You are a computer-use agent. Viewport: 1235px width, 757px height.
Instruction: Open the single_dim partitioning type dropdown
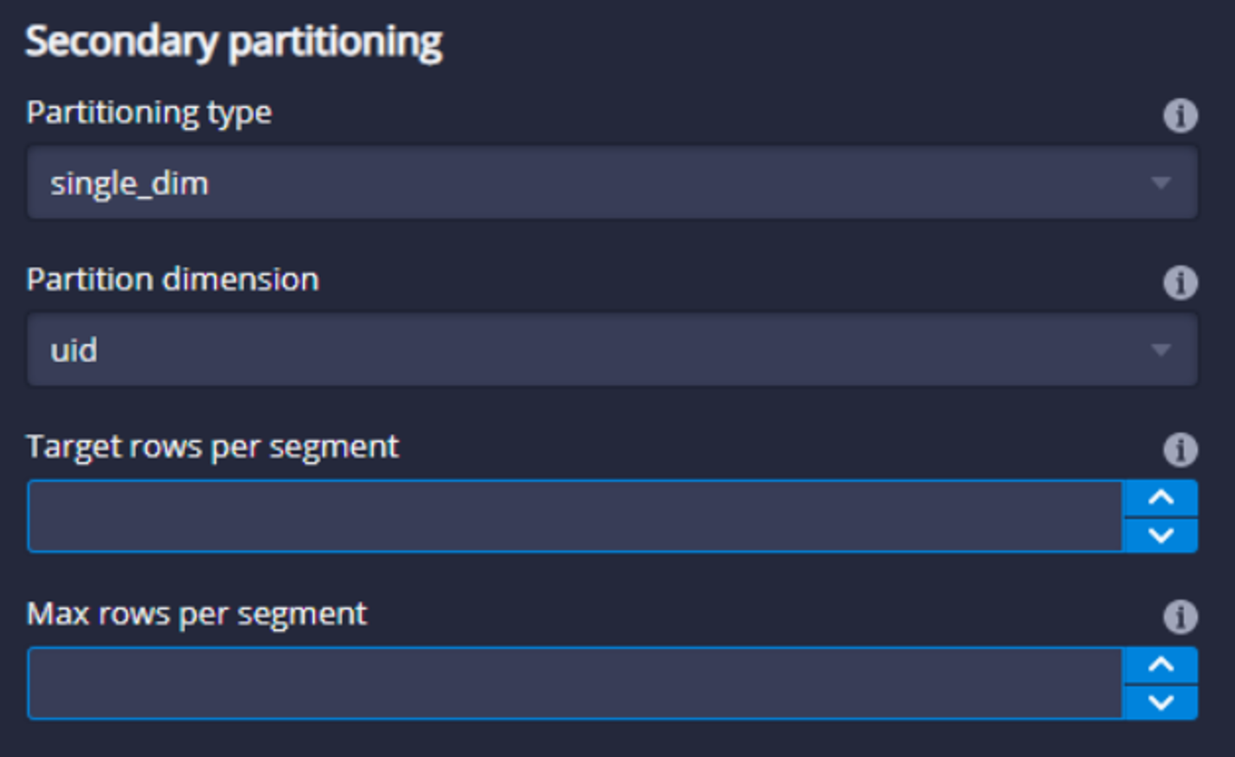pyautogui.click(x=612, y=183)
